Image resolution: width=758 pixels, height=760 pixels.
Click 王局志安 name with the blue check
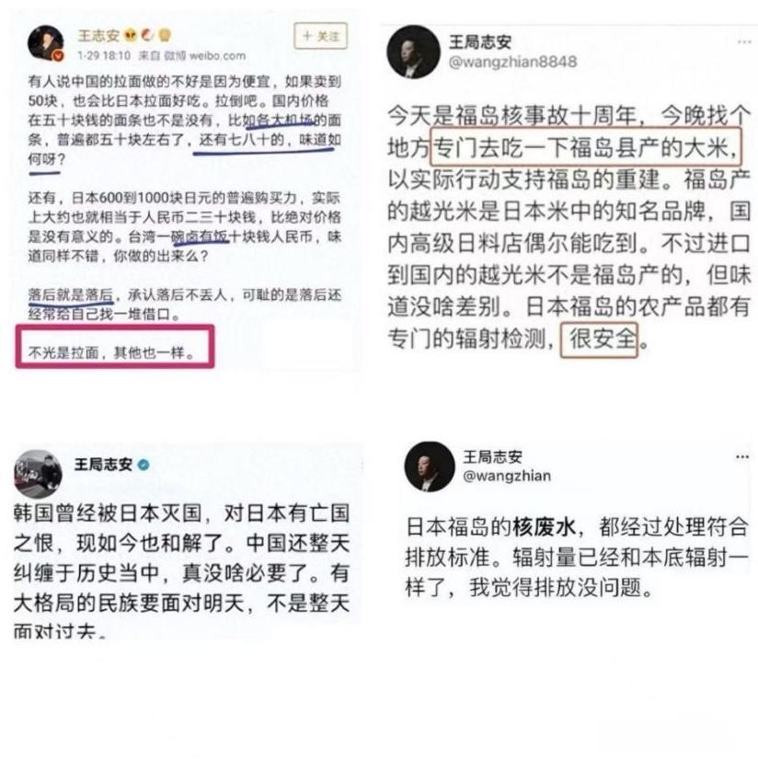(104, 465)
